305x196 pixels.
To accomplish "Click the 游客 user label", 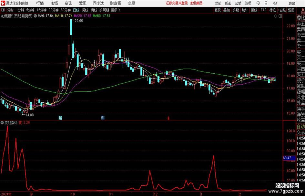I will pos(292,3).
